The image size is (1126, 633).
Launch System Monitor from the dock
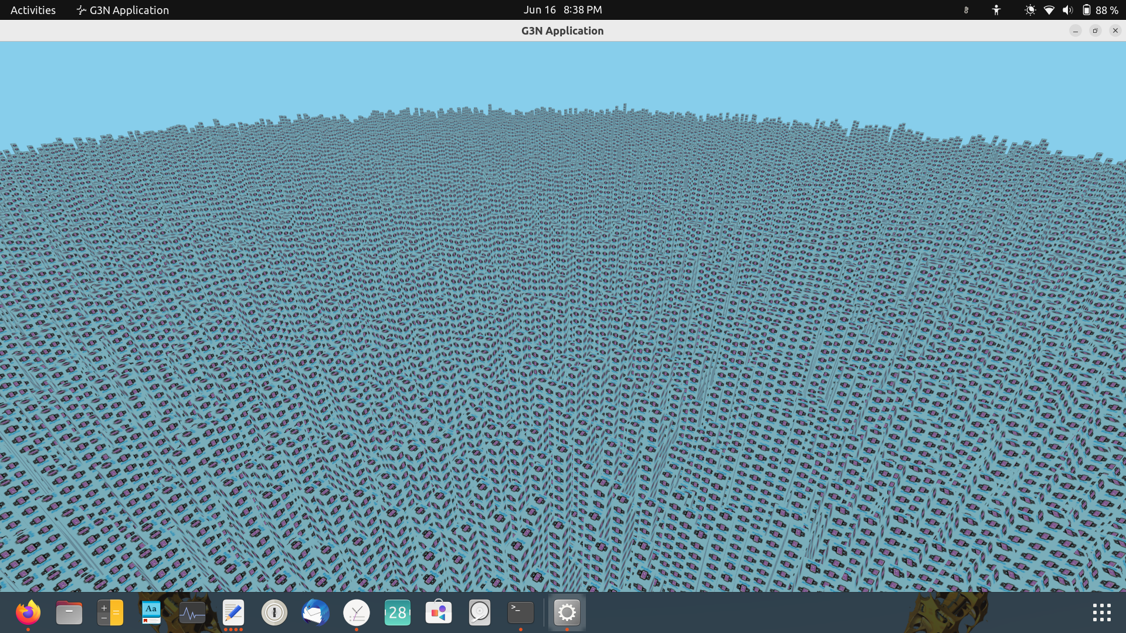click(192, 613)
